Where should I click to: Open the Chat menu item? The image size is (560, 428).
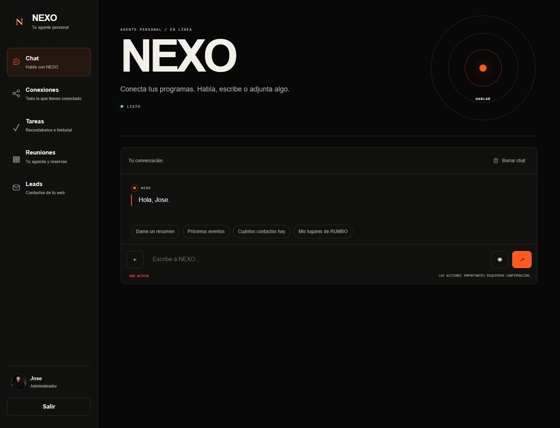point(49,62)
